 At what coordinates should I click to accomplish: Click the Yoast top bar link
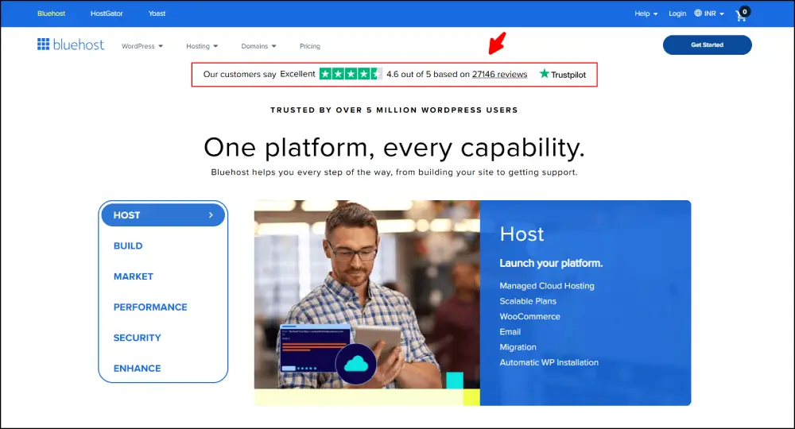click(x=157, y=14)
